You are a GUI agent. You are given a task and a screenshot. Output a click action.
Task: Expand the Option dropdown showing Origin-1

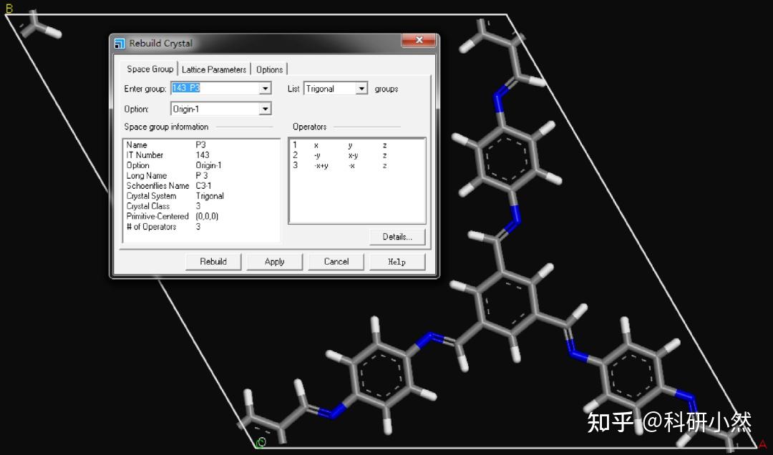pos(265,109)
